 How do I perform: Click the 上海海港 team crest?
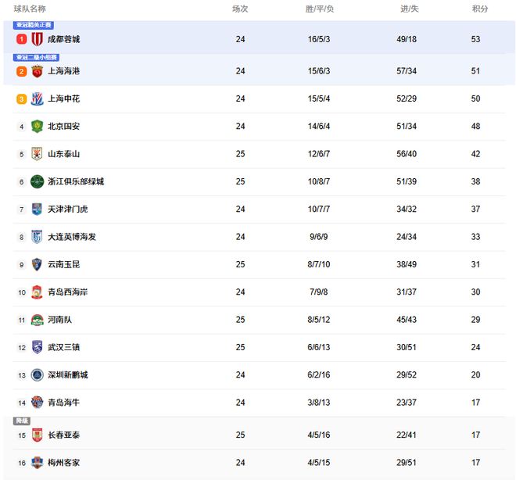pos(37,71)
